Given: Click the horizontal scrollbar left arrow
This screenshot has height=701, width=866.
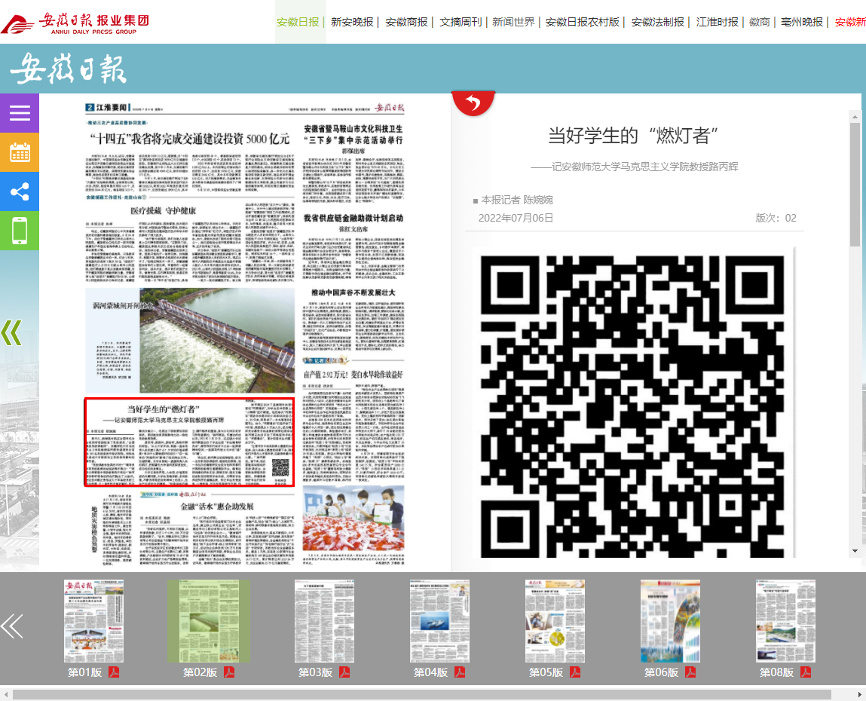Looking at the screenshot, I should click(5, 694).
